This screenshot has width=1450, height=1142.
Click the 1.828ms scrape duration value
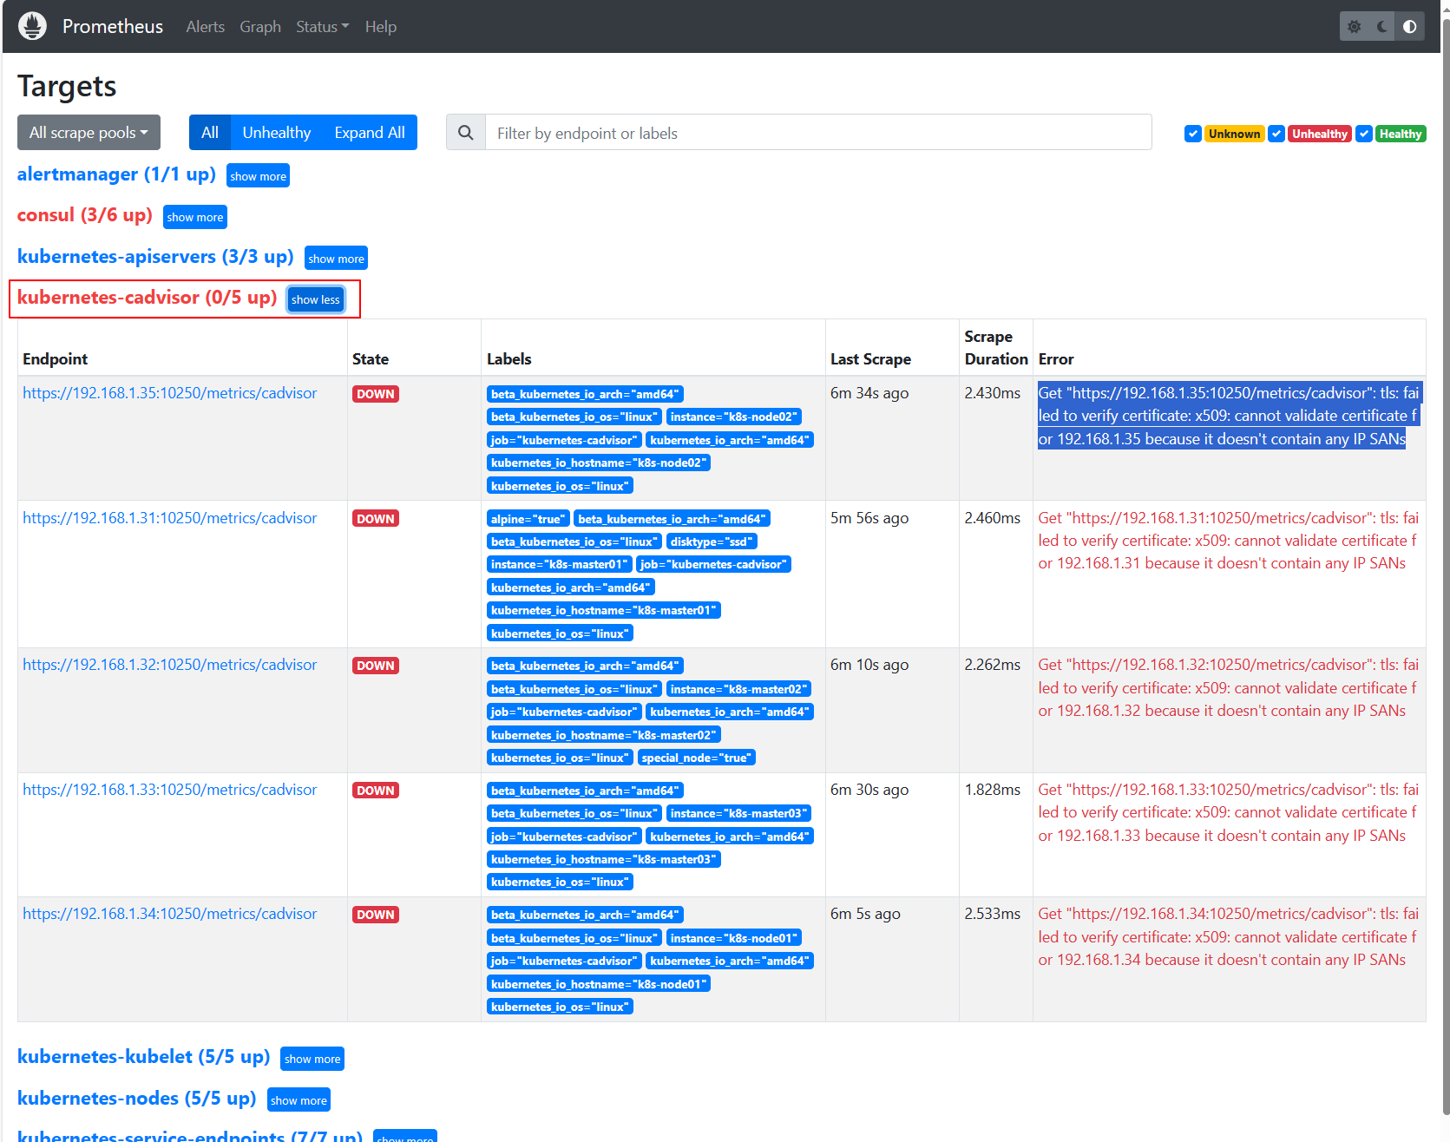(x=993, y=790)
